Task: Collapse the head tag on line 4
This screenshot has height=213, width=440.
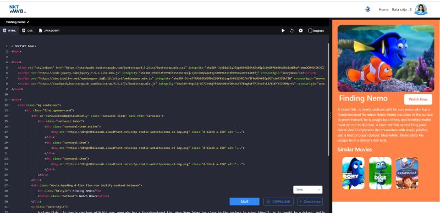Action: pos(9,62)
